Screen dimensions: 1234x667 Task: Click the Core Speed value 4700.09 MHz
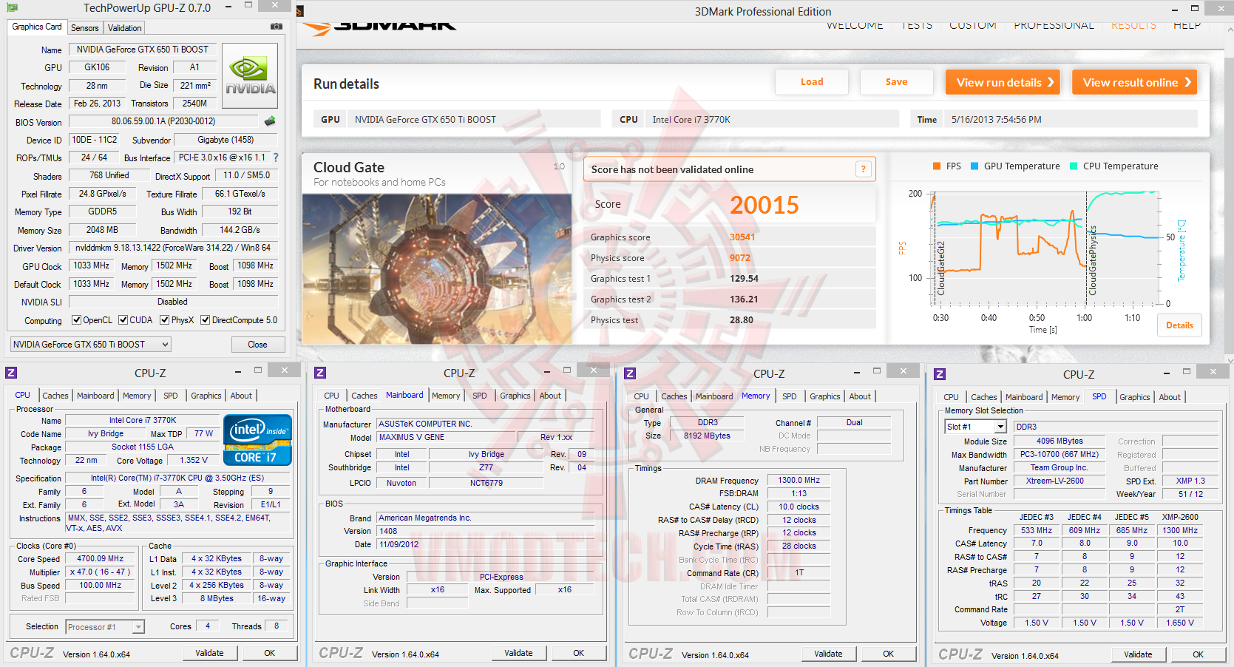(x=101, y=559)
